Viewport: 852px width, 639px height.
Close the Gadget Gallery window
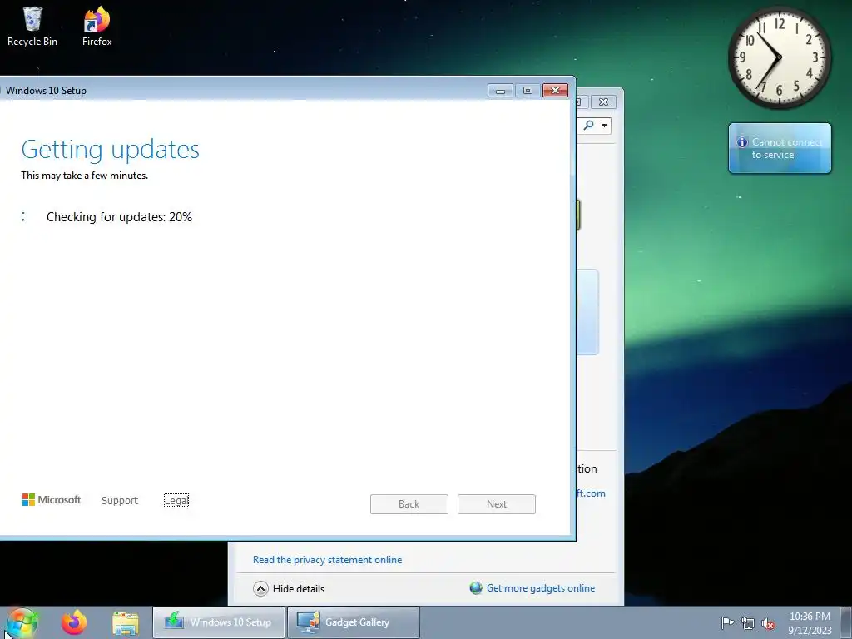point(603,102)
